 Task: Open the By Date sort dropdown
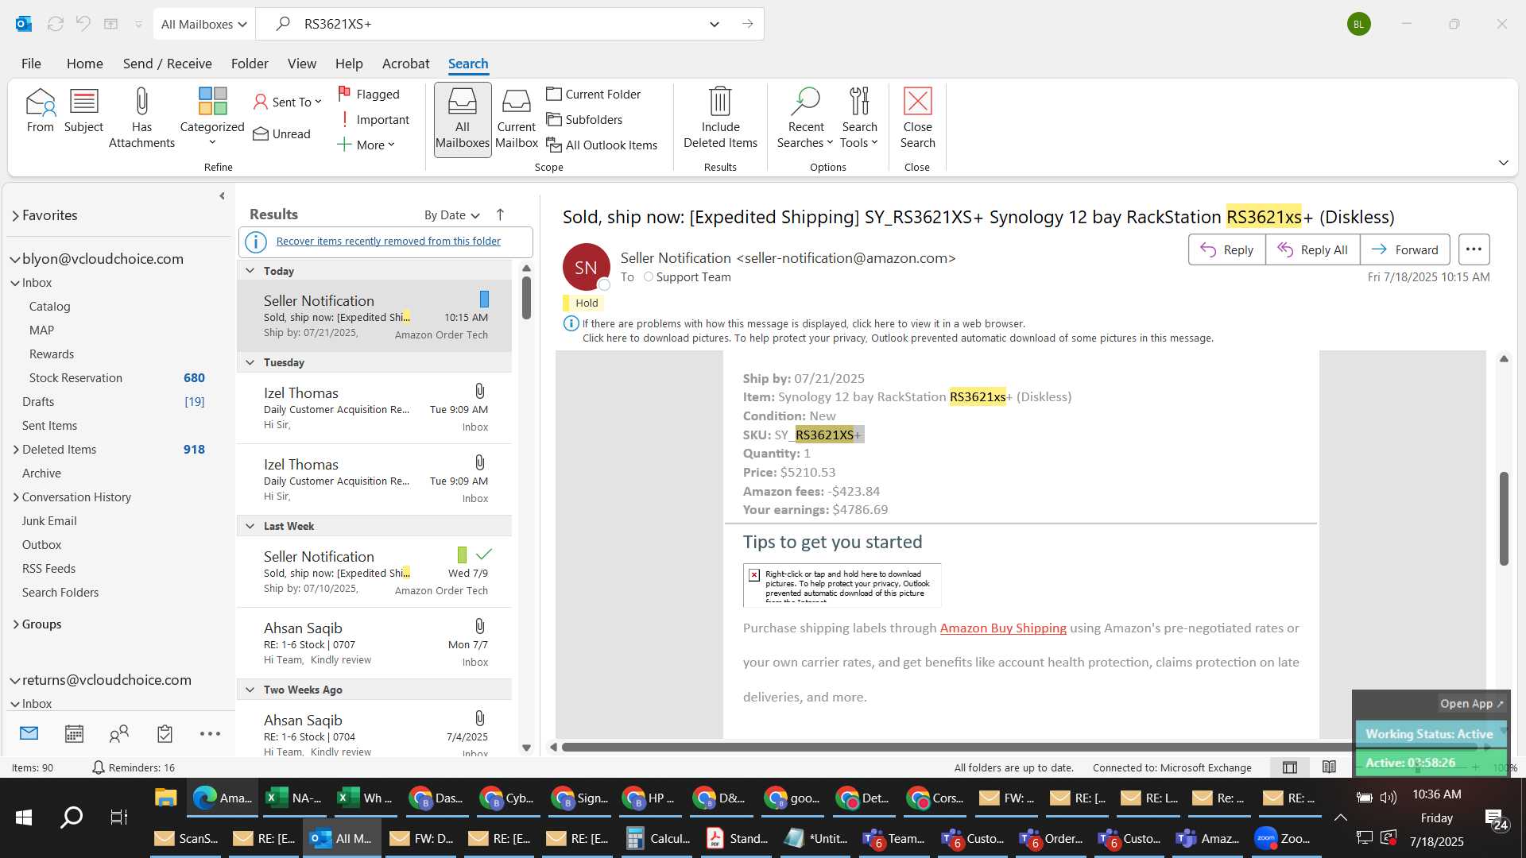click(x=452, y=215)
